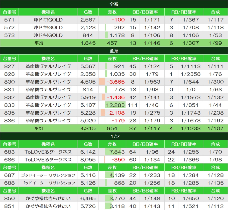Select machine number 832
Viewport: 228px width, 210px height.
point(9,97)
